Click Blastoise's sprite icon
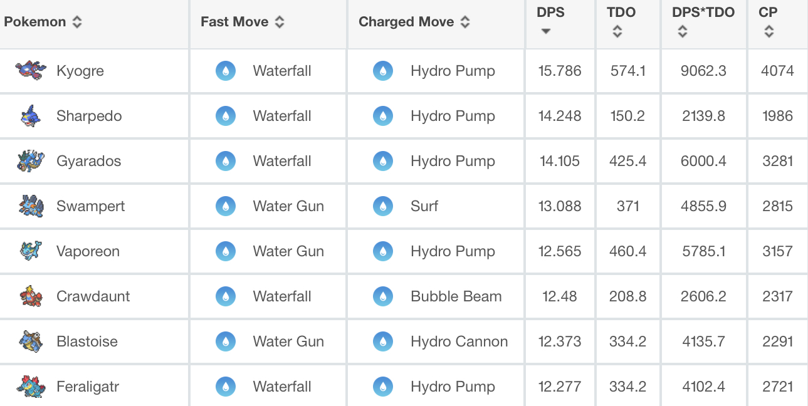 point(31,341)
